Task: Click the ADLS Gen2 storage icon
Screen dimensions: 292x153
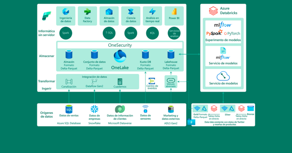Action: (x=171, y=109)
